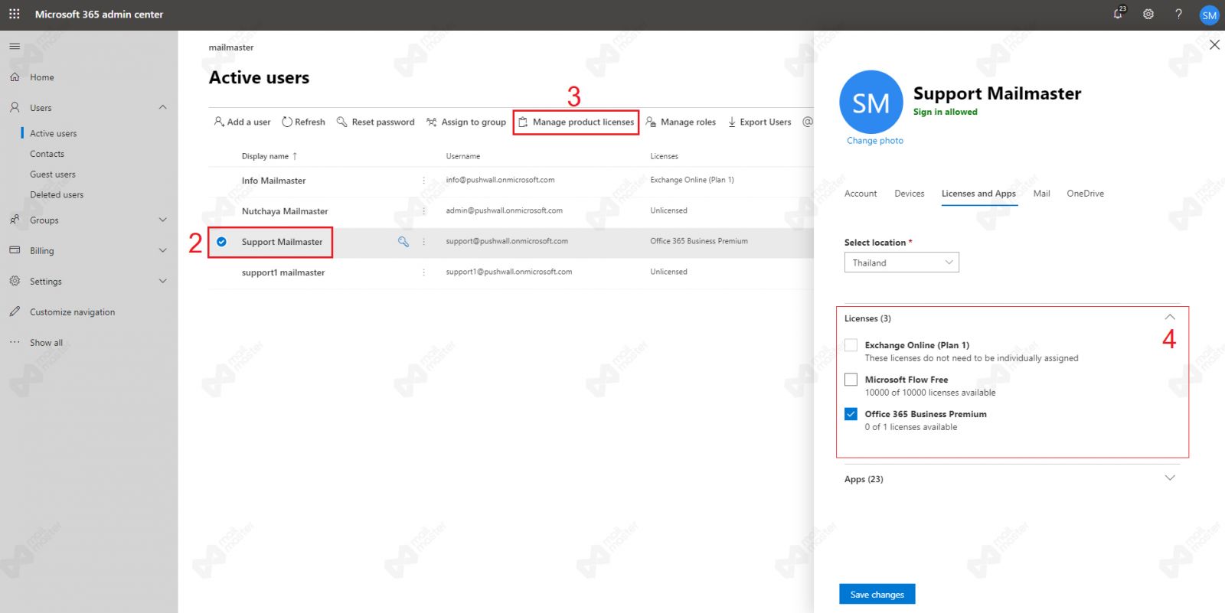Open the Select location Thailand dropdown
Screen dimensions: 1225x613
[901, 262]
